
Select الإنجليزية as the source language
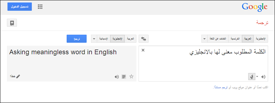(x=261, y=39)
